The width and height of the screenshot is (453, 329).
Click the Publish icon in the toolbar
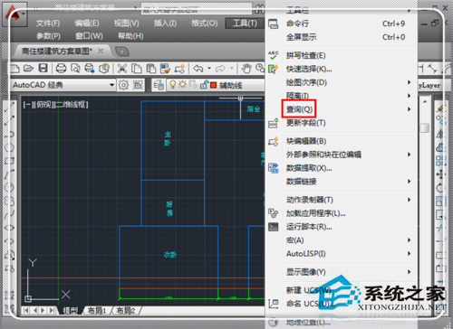tap(90, 69)
